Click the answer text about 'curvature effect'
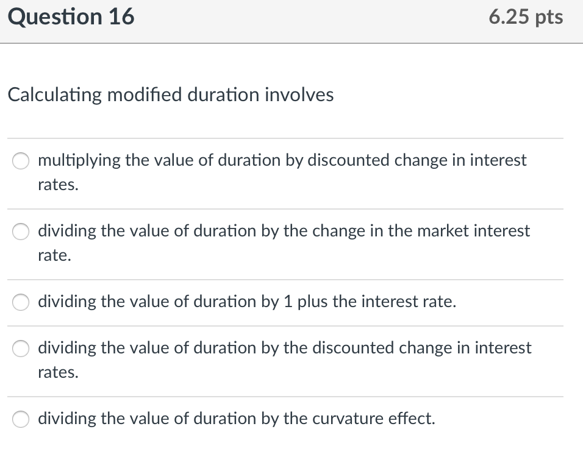 (x=236, y=419)
